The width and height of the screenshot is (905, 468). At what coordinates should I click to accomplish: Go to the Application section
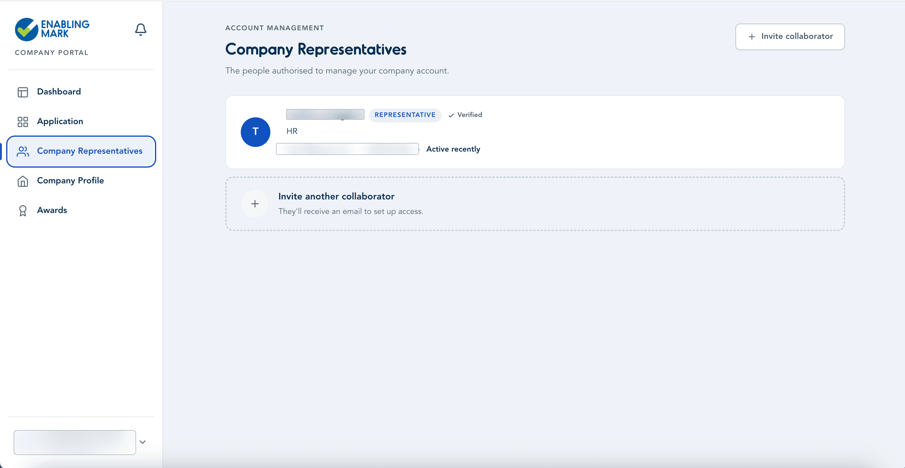tap(81, 121)
